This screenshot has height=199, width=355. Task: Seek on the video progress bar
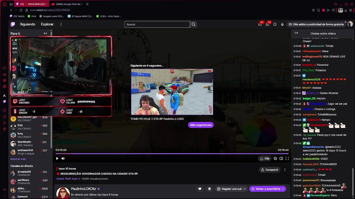click(x=172, y=153)
